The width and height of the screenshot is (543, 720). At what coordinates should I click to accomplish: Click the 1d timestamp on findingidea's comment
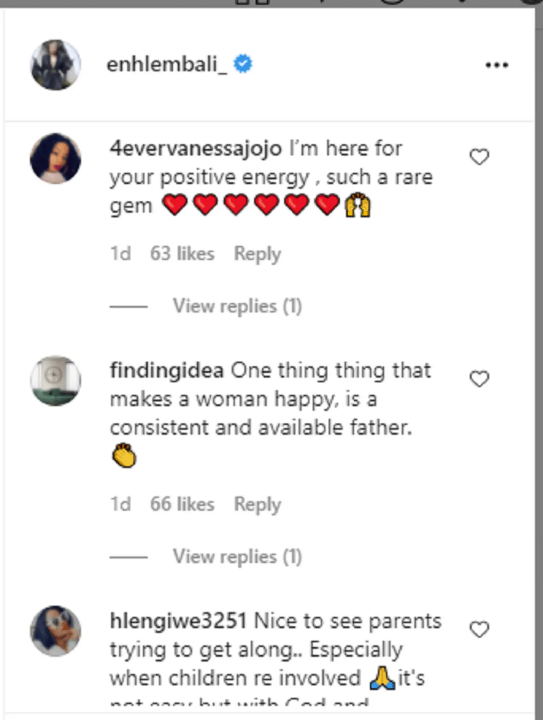pos(120,504)
